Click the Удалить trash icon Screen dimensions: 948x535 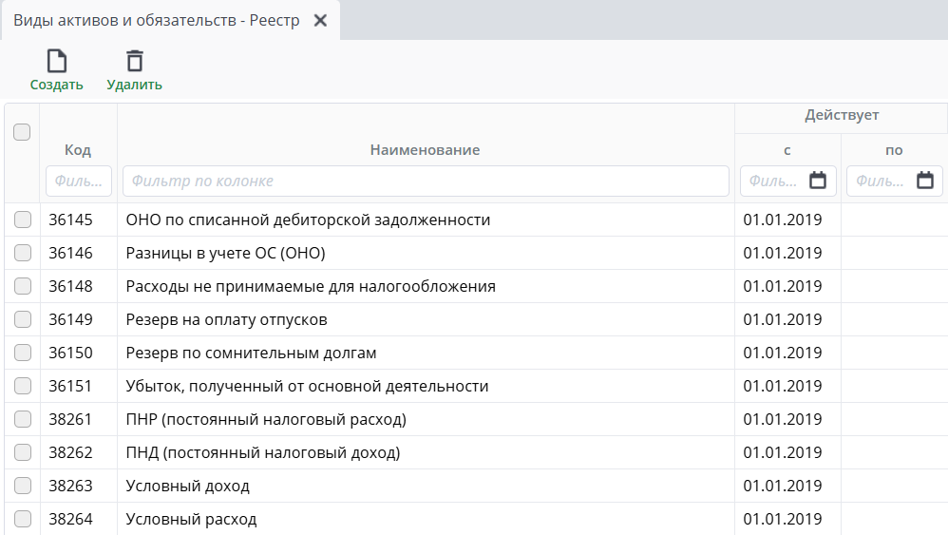coord(135,62)
